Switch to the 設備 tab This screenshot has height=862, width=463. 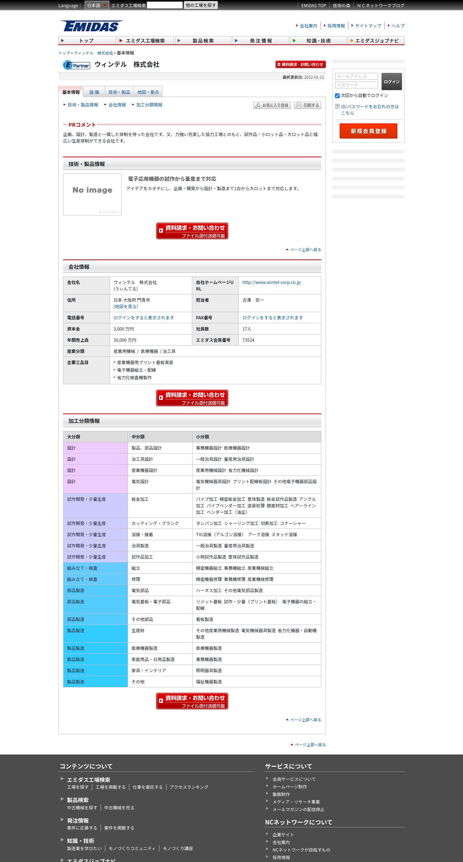94,92
